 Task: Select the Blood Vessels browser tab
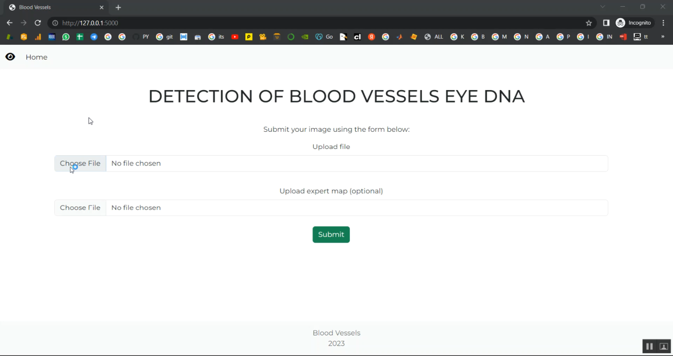54,7
